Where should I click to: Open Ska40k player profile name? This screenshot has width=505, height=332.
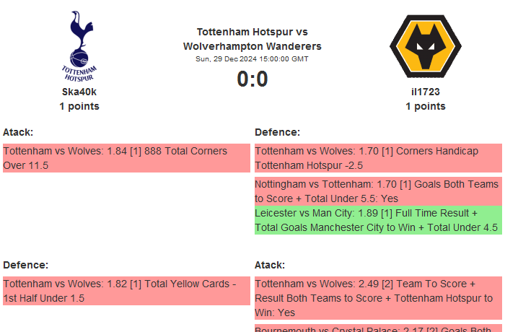(x=79, y=92)
